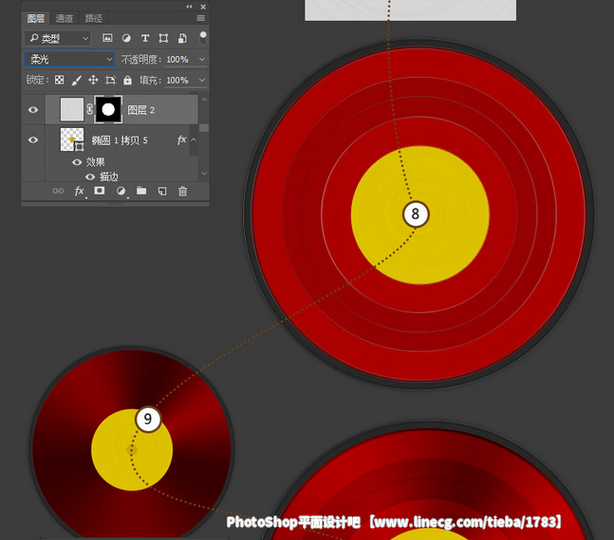Viewport: 614px width, 540px height.
Task: Lock artboard nesting icon
Action: [x=110, y=80]
